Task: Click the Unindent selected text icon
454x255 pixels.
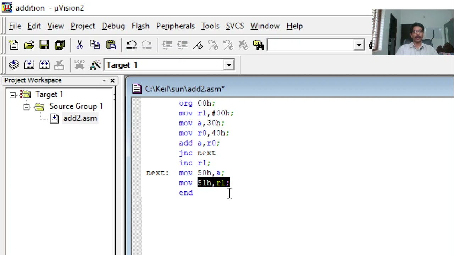Action: [x=182, y=45]
